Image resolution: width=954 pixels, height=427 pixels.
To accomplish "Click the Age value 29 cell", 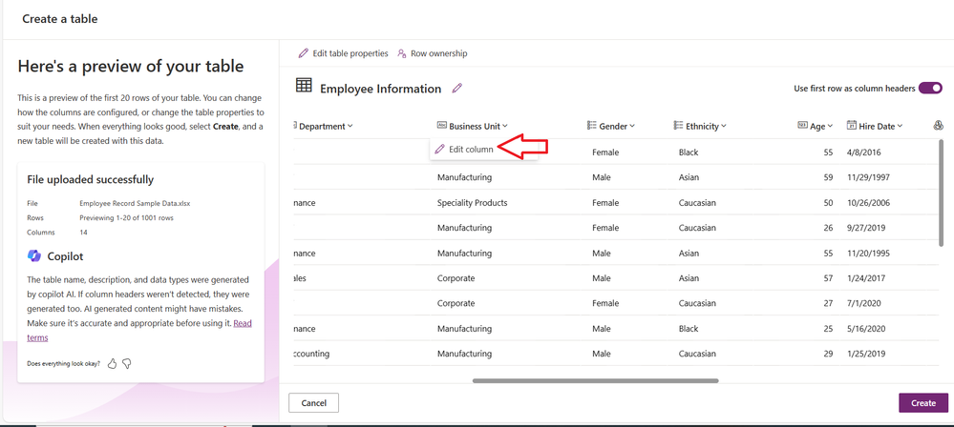I will pos(828,354).
